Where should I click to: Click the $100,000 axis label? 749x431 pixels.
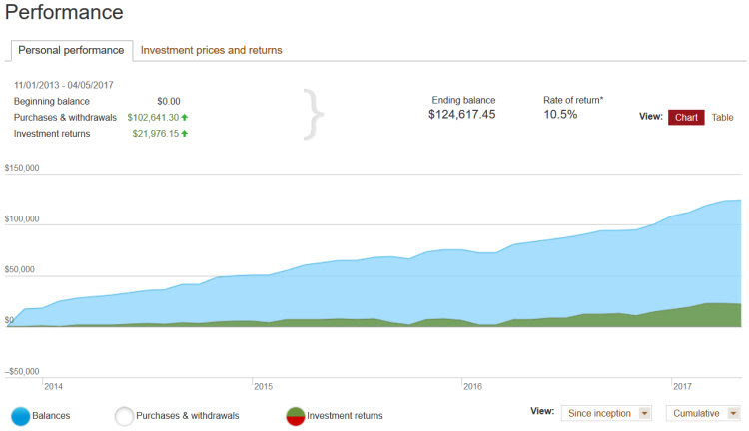pos(22,219)
